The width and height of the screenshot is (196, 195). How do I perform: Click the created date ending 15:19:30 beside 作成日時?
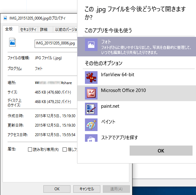55,116
